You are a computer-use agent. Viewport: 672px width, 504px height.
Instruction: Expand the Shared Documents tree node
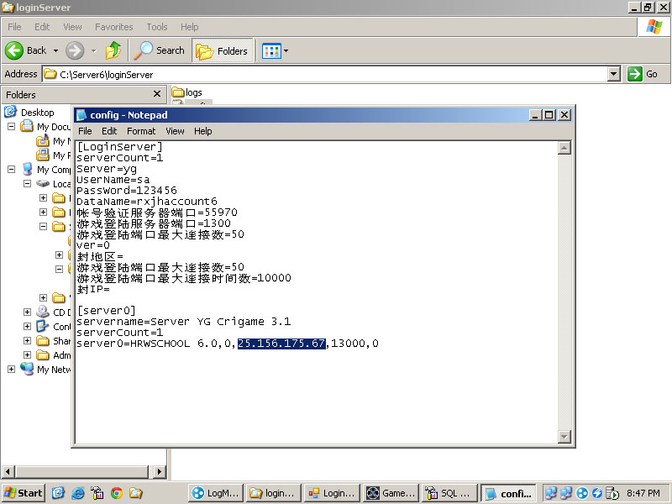pyautogui.click(x=27, y=341)
